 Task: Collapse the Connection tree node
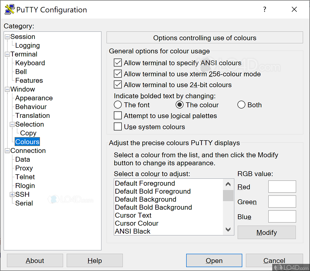[x=7, y=151]
